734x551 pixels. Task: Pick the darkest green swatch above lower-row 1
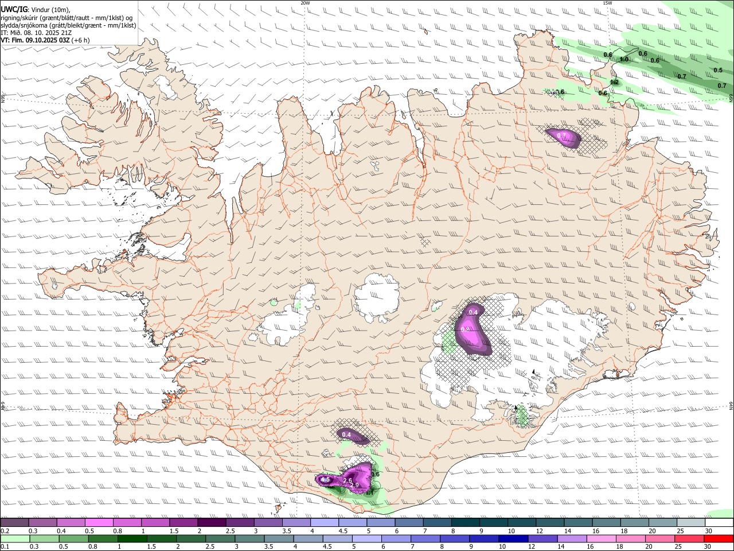tap(132, 538)
